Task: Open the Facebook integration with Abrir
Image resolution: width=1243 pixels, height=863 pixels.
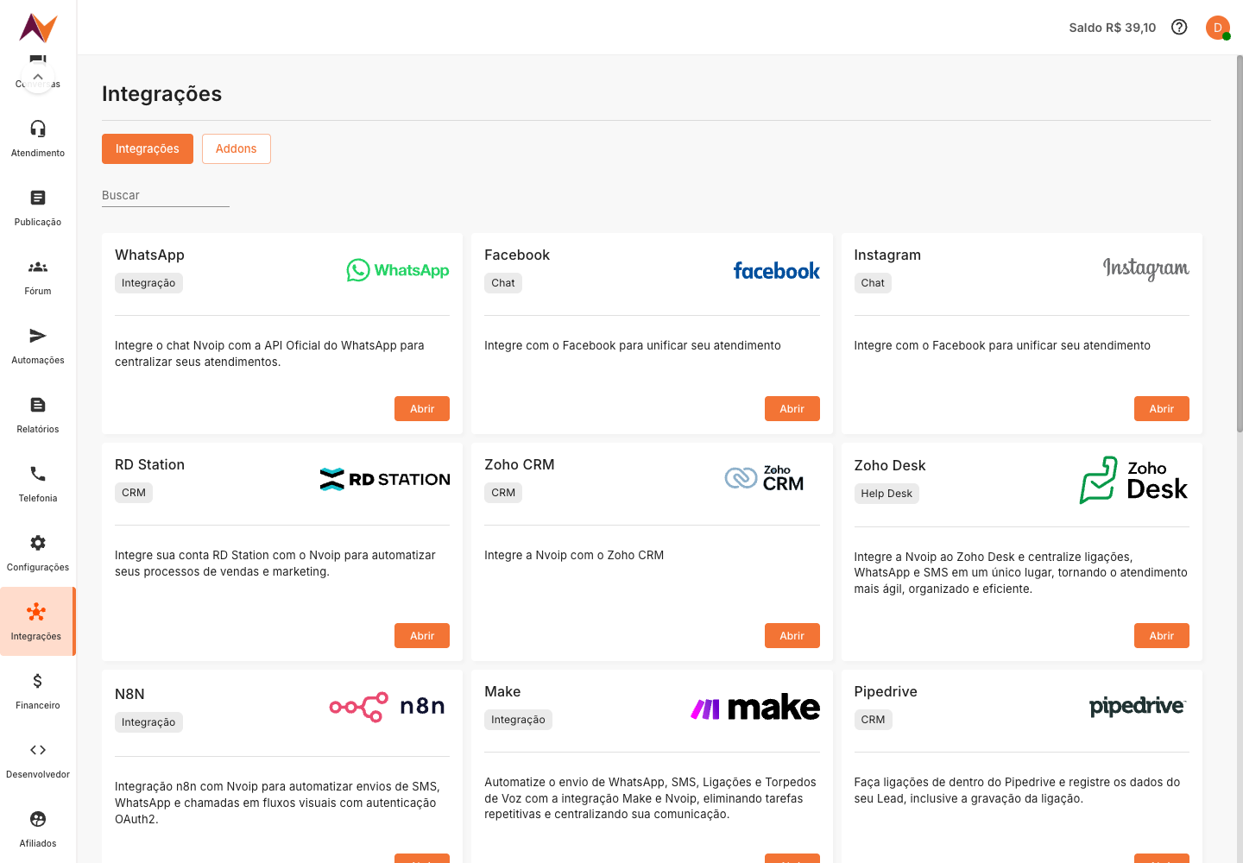Action: coord(792,409)
